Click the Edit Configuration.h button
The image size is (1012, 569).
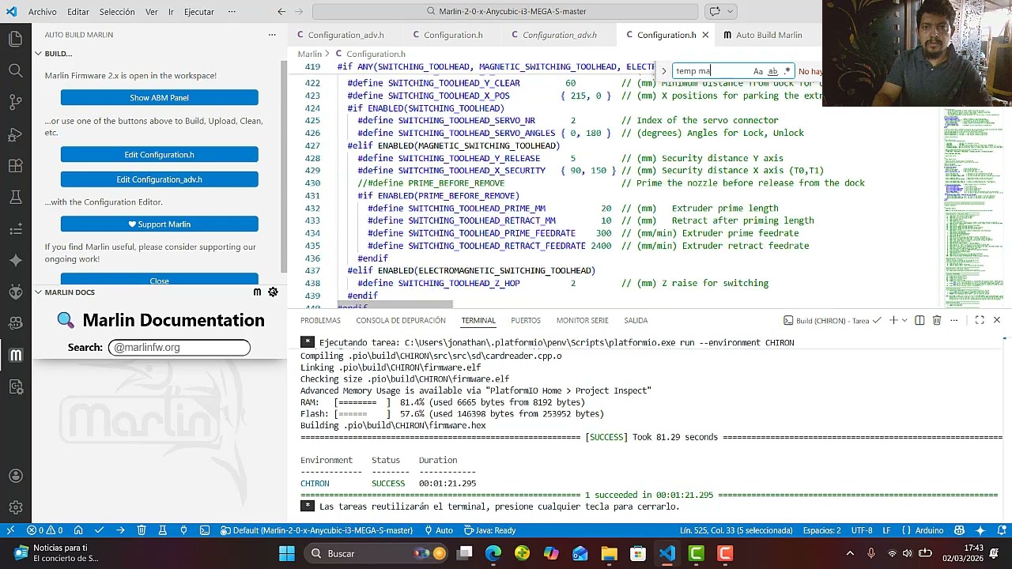[x=160, y=155]
